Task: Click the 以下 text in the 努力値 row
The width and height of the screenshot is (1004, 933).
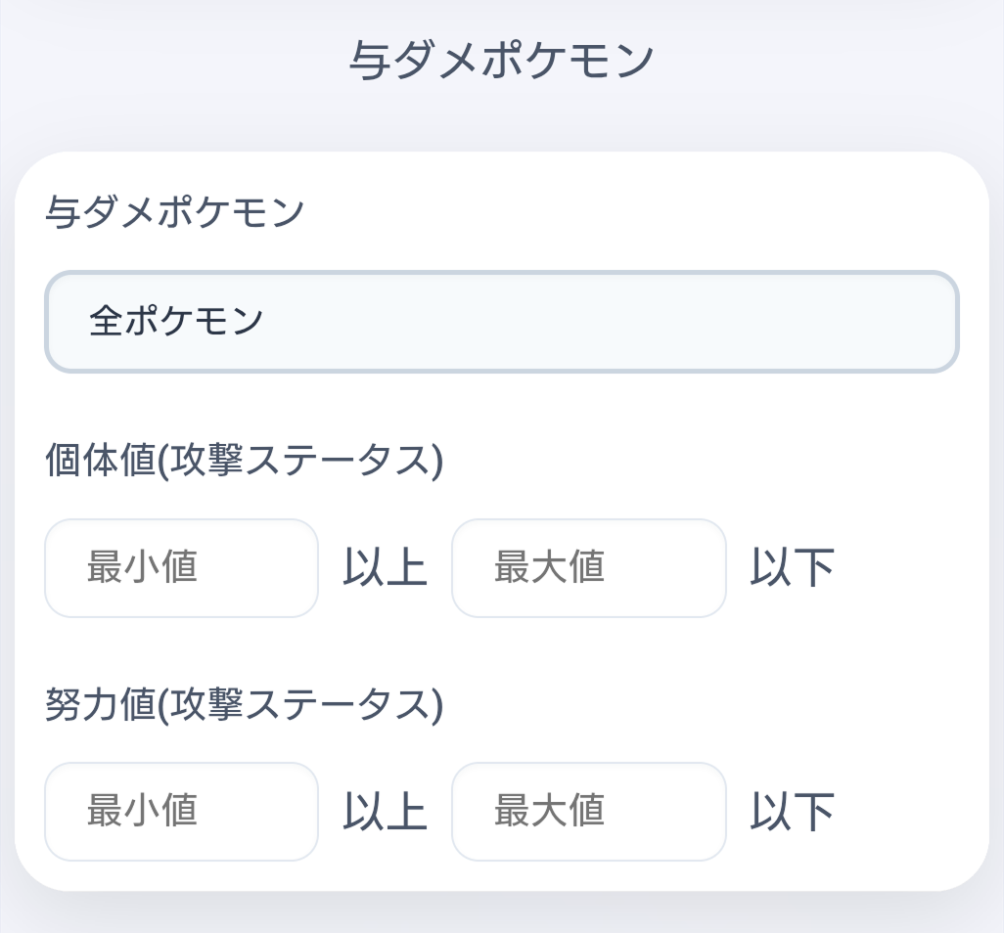Action: point(792,812)
